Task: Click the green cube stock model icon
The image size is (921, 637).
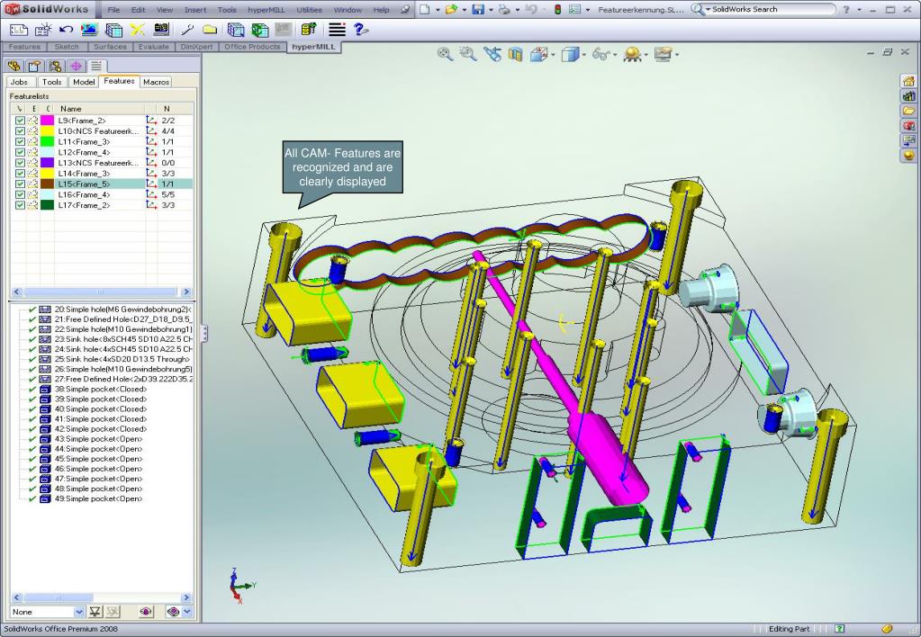Action: [x=259, y=30]
